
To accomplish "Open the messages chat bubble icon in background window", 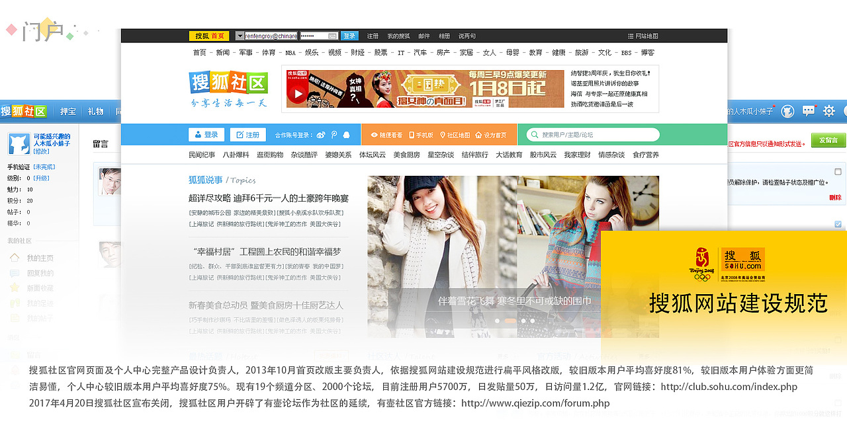I will pyautogui.click(x=809, y=111).
